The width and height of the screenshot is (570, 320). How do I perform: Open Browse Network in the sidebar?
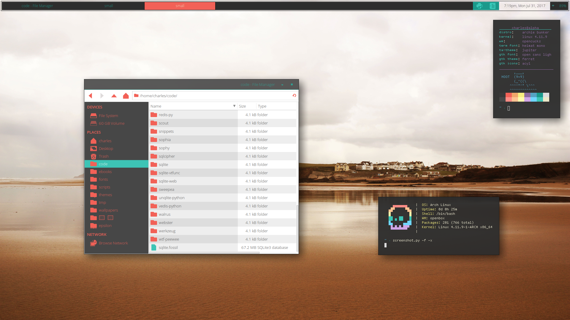pos(113,243)
